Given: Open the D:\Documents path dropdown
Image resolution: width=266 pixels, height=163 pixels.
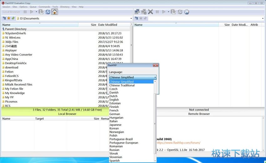Looking at the screenshot, I should coord(131,18).
